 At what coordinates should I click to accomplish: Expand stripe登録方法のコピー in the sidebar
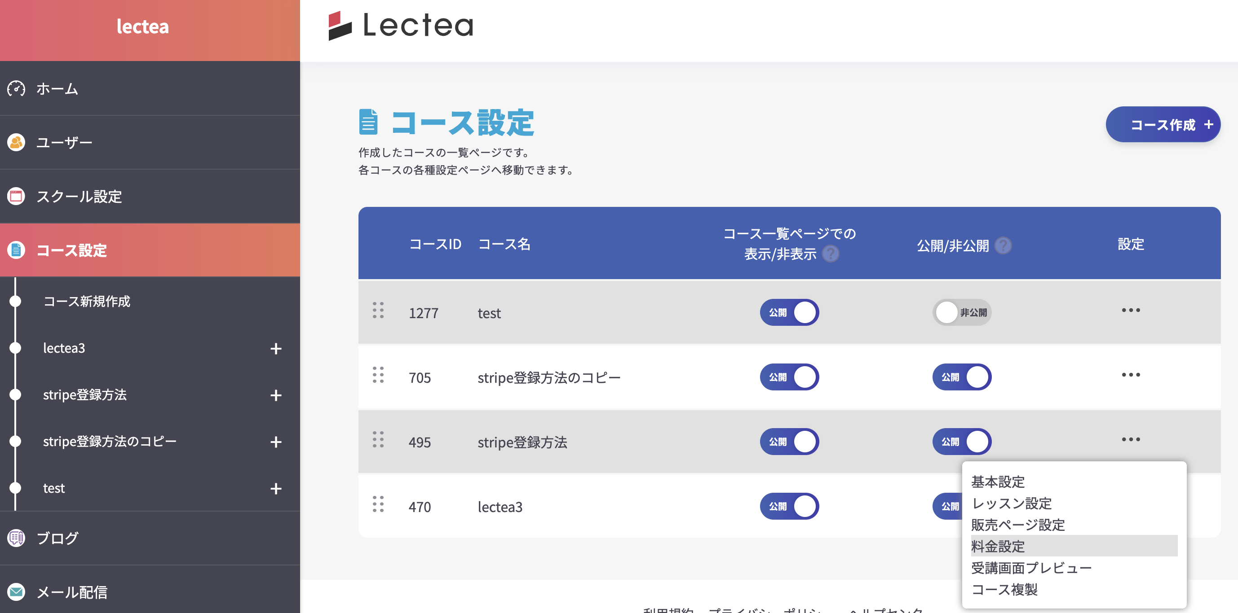275,442
